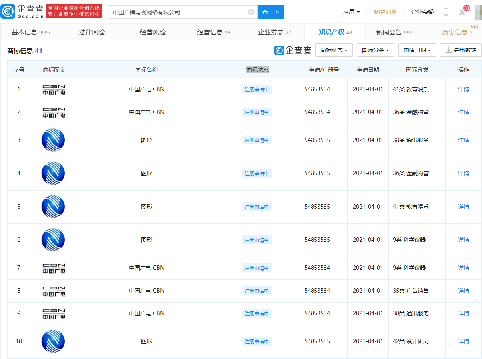Open the VIP服务 link
Screen dimensions: 482x359
point(385,12)
